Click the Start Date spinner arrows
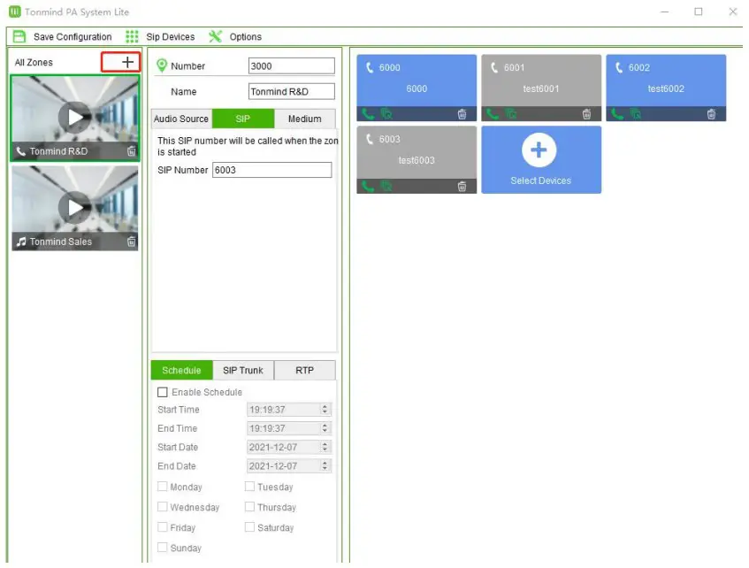Screen dimensions: 749x568 tap(325, 447)
